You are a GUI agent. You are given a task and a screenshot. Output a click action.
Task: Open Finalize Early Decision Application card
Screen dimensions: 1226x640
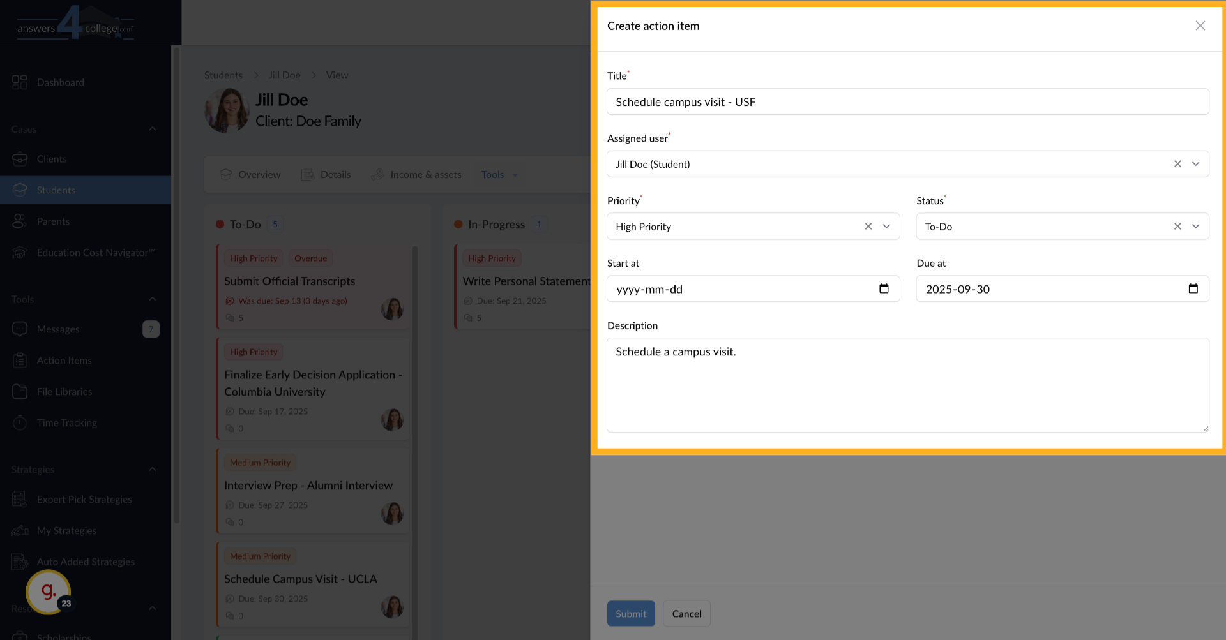pos(313,389)
